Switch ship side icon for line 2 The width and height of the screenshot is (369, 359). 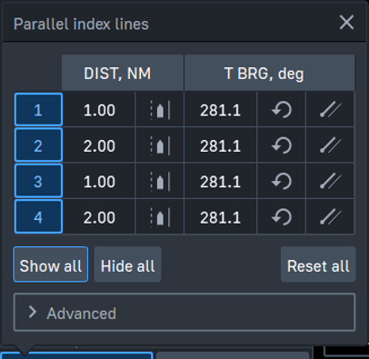tap(160, 145)
